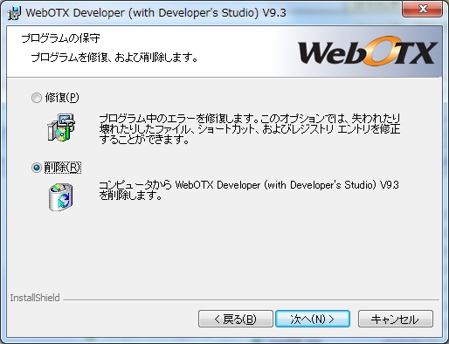This screenshot has width=449, height=344.
Task: Select the 修復(P) repair radio button
Action: pyautogui.click(x=37, y=98)
